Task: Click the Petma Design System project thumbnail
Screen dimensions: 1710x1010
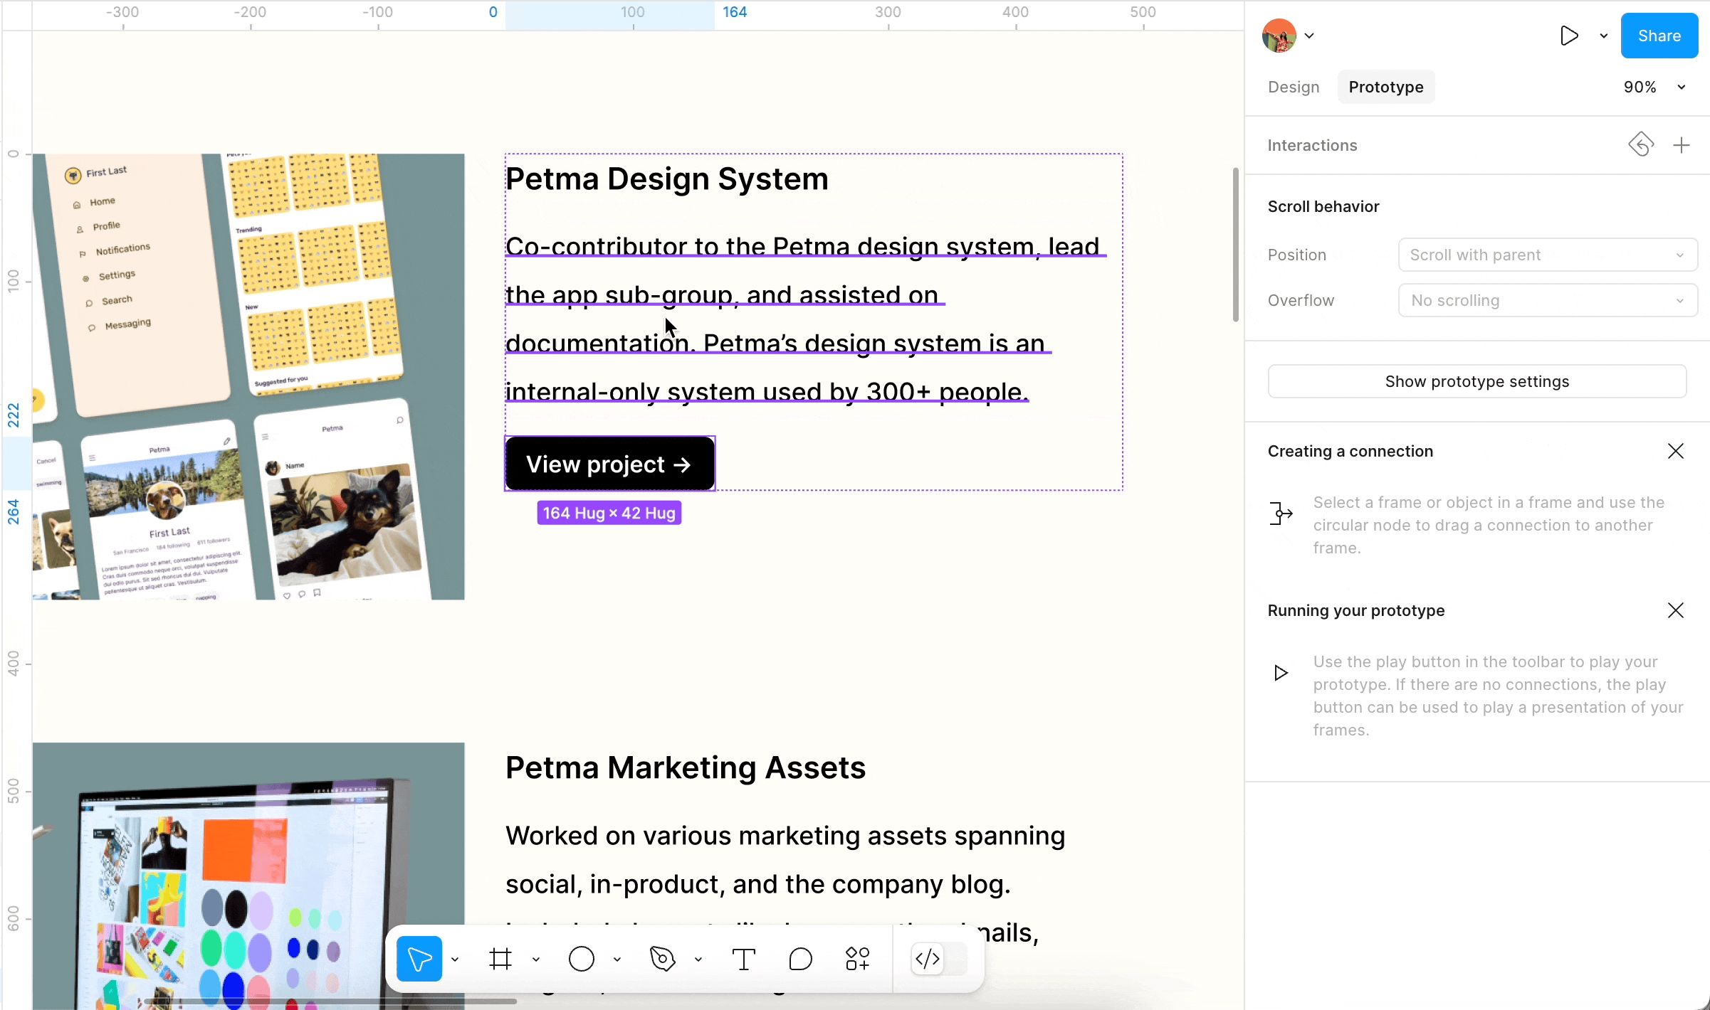Action: (x=248, y=376)
